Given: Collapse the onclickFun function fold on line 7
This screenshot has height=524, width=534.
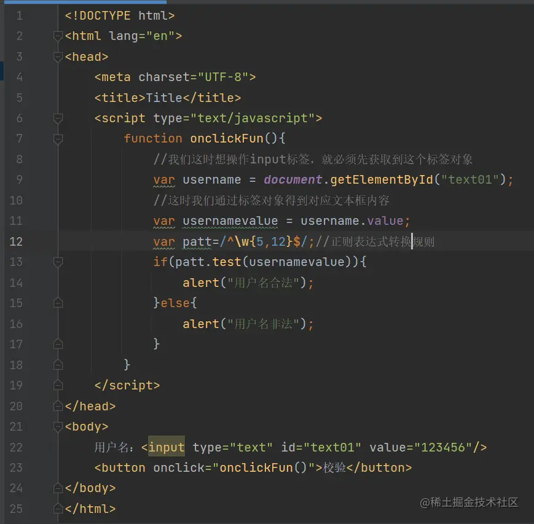Looking at the screenshot, I should point(58,139).
